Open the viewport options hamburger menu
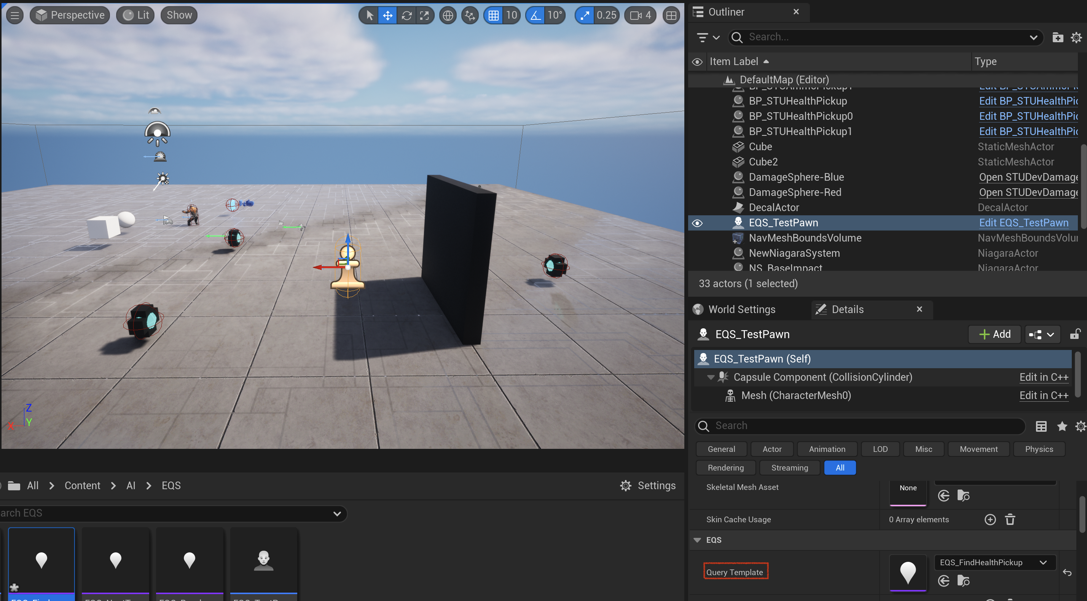Screen dimensions: 1087x601 point(15,15)
